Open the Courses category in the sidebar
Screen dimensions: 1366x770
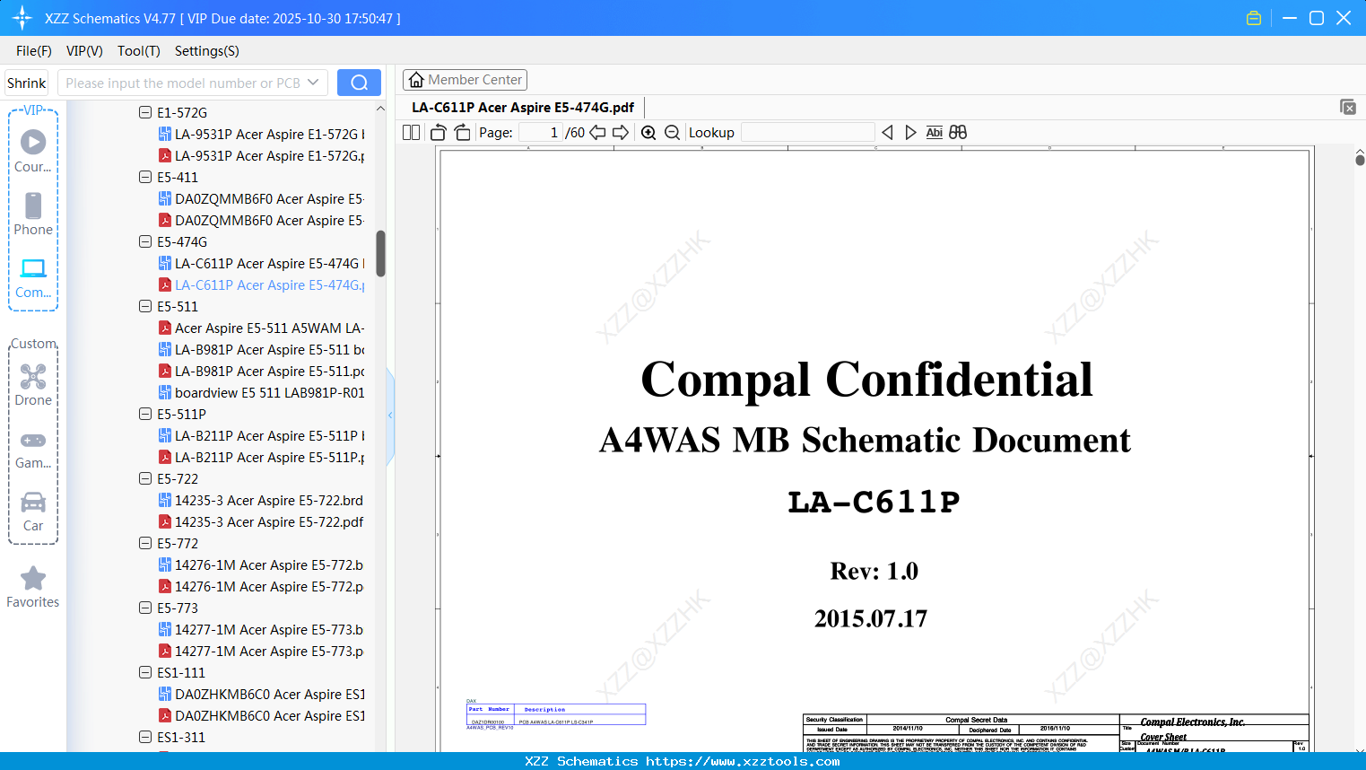click(33, 151)
